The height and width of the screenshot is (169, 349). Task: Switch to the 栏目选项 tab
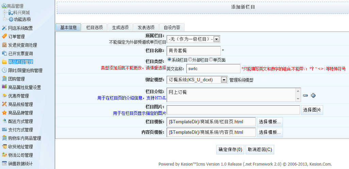pos(94,27)
